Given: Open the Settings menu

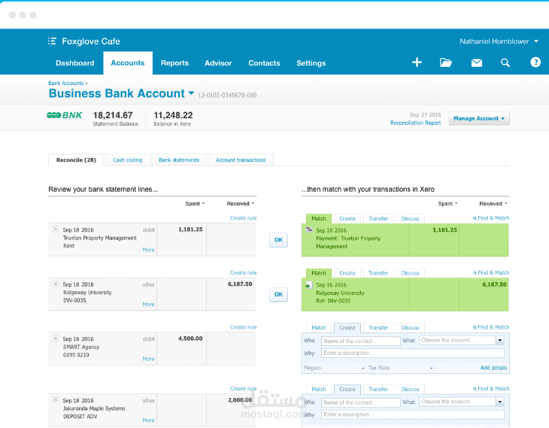Looking at the screenshot, I should tap(311, 63).
